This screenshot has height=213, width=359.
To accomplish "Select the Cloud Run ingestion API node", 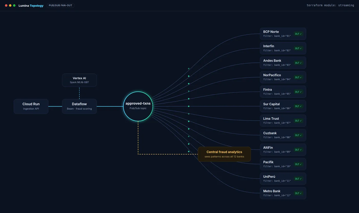I will click(31, 106).
